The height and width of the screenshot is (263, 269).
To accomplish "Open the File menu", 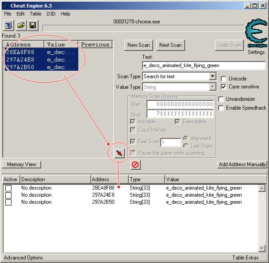I will (8, 14).
